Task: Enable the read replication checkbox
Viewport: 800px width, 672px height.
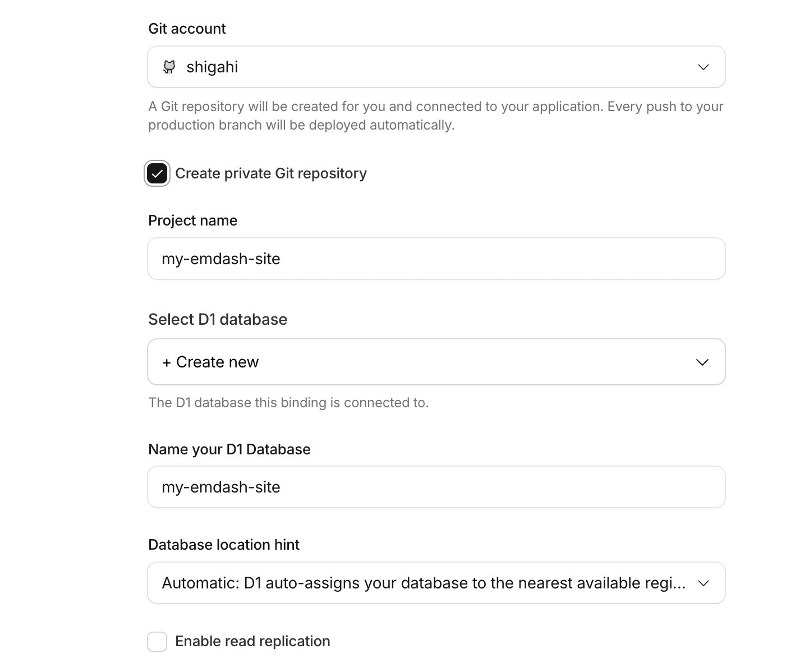Action: (157, 641)
